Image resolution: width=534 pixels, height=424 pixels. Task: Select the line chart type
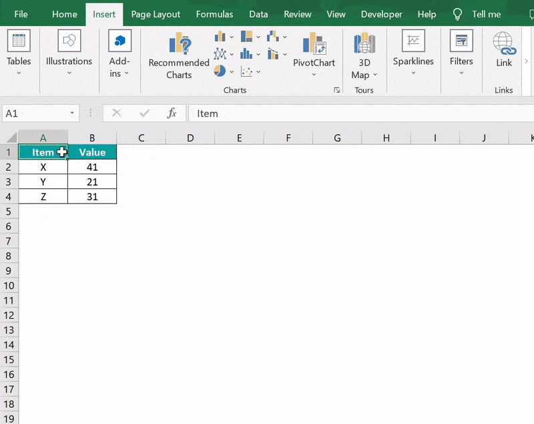point(220,55)
